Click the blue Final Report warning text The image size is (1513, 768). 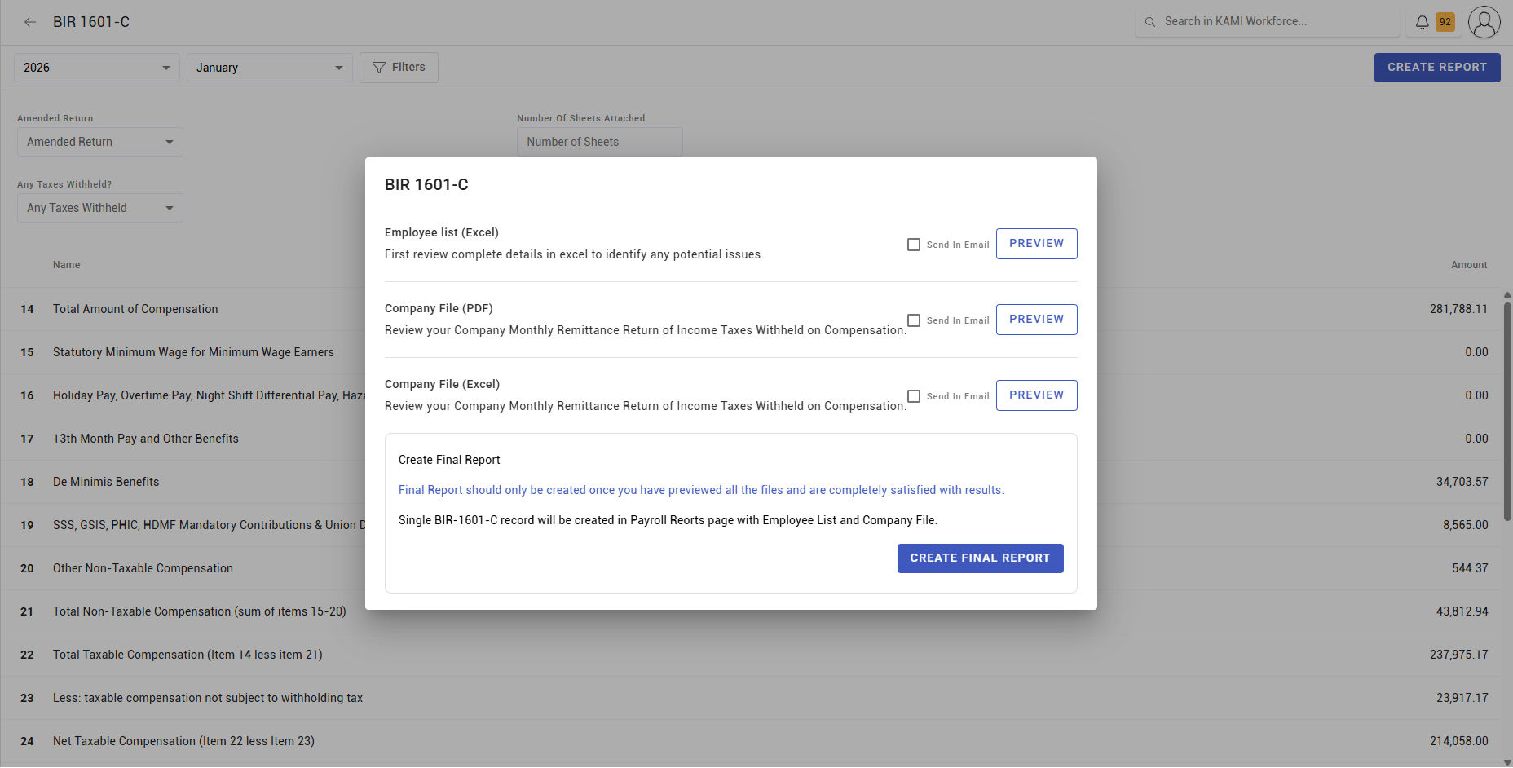pos(701,490)
